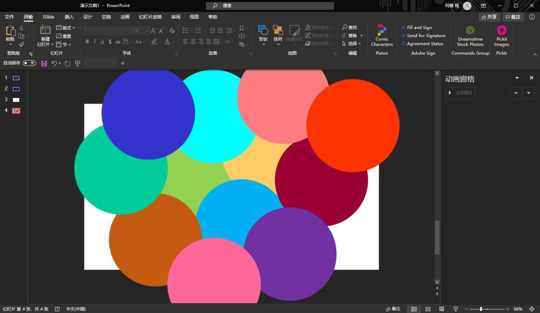Click the search (搜索) box in title bar
The width and height of the screenshot is (540, 313).
[x=270, y=6]
